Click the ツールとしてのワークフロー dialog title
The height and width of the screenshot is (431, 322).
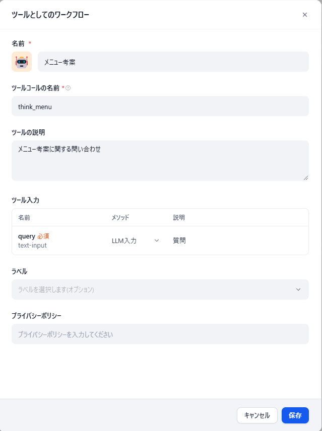click(x=50, y=15)
